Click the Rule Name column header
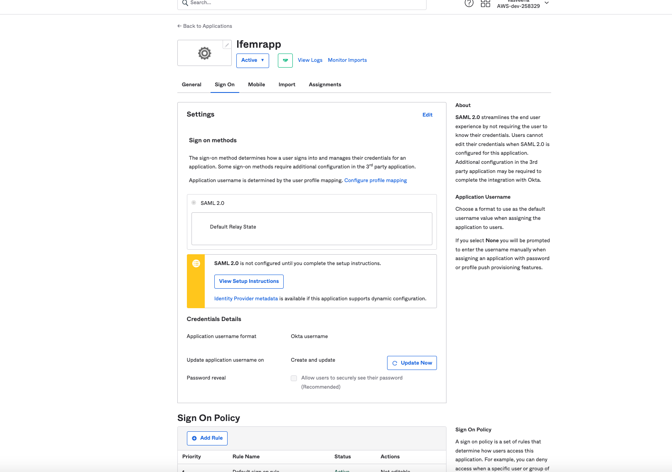 (246, 457)
